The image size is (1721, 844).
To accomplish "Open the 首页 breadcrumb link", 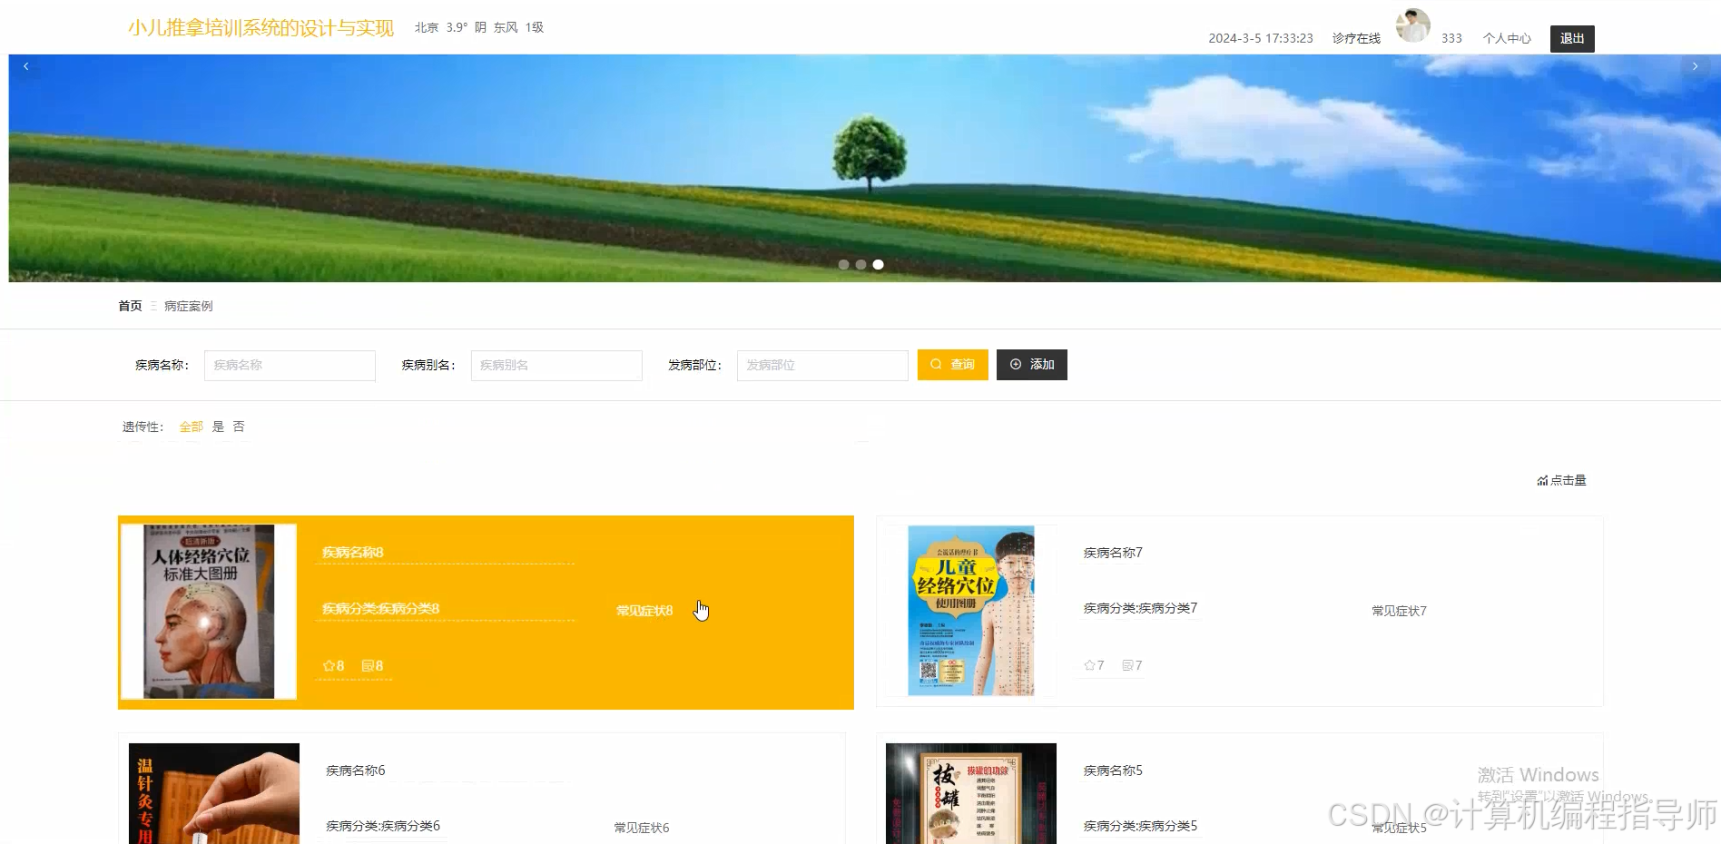I will tap(130, 306).
